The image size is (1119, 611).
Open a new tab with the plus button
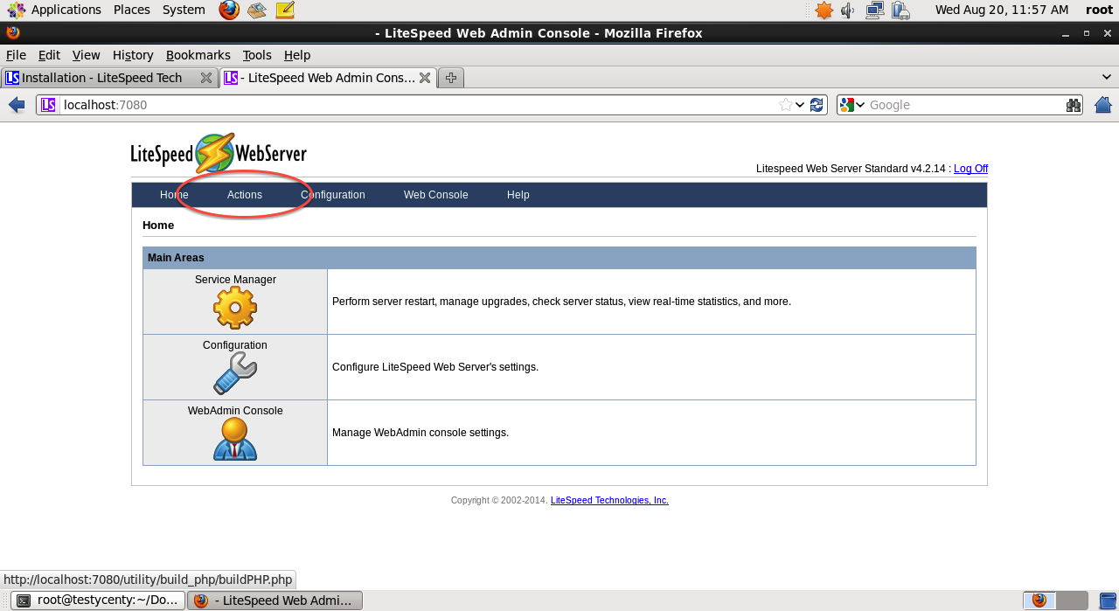tap(451, 78)
